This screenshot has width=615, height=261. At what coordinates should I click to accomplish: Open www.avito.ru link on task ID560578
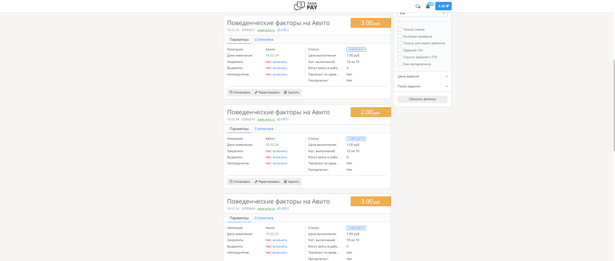pyautogui.click(x=266, y=119)
